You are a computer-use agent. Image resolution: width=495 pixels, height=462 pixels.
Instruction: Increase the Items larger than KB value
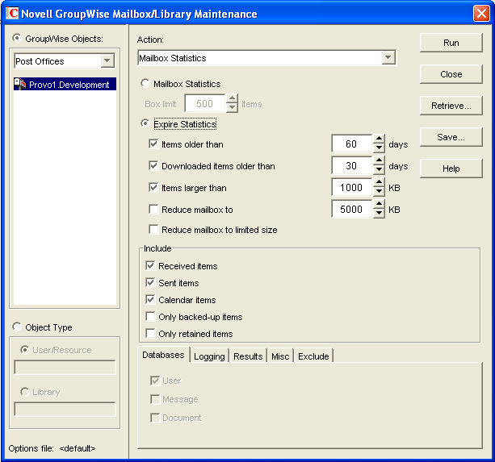click(379, 182)
